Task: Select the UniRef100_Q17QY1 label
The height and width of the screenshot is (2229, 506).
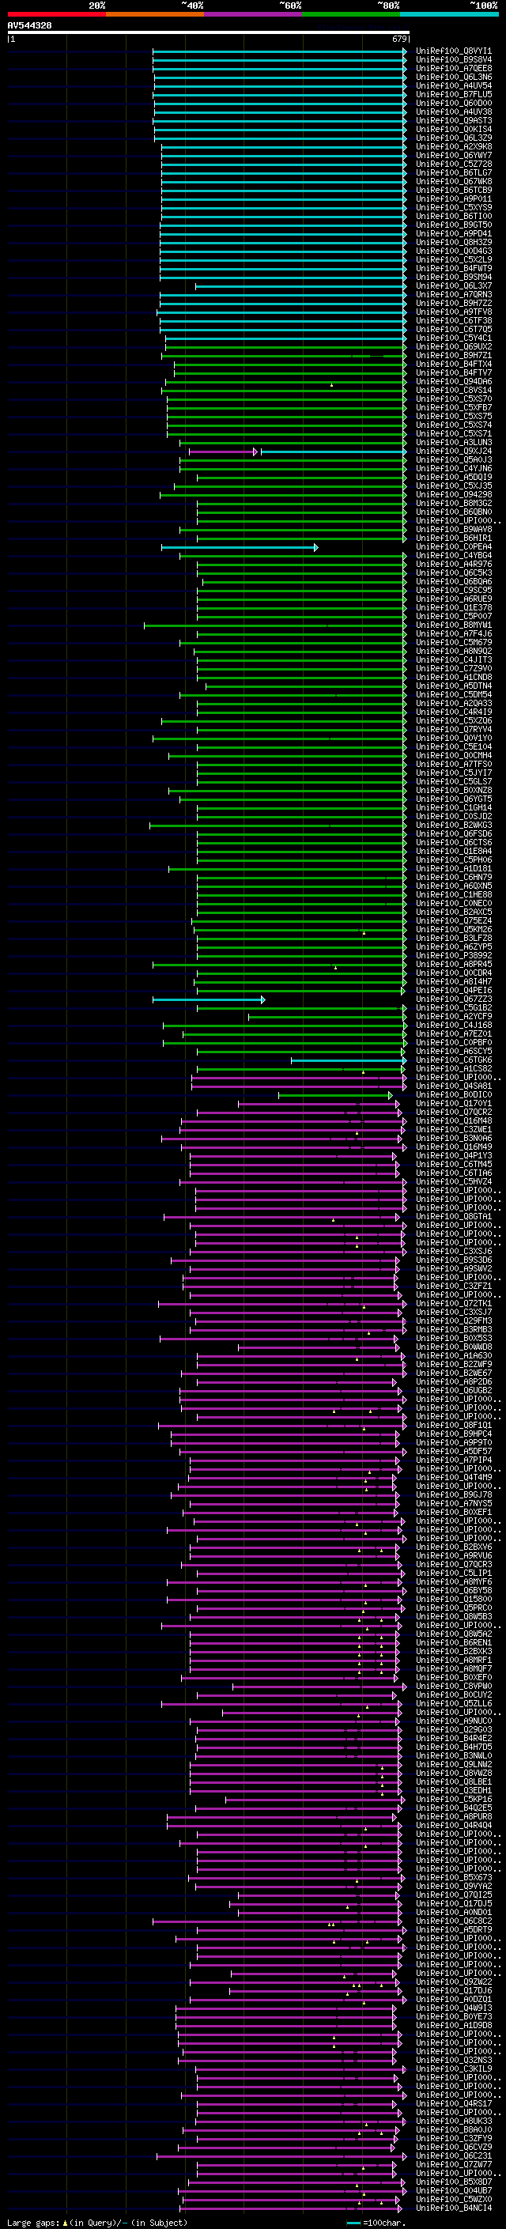Action: pyautogui.click(x=454, y=1103)
